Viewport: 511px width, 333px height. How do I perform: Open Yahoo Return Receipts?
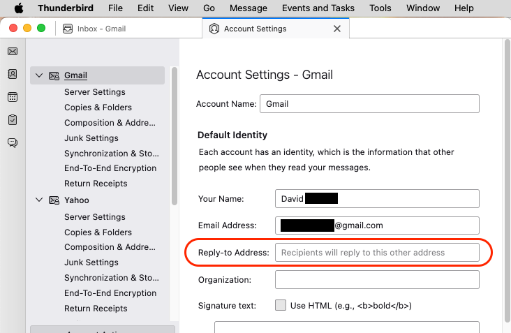coord(96,309)
